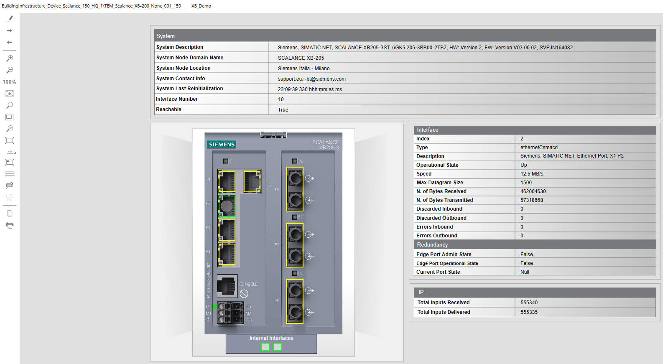Select the green highlighted port P2
The height and width of the screenshot is (364, 663).
[227, 206]
